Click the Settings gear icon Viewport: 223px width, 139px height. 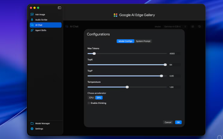coord(32,128)
